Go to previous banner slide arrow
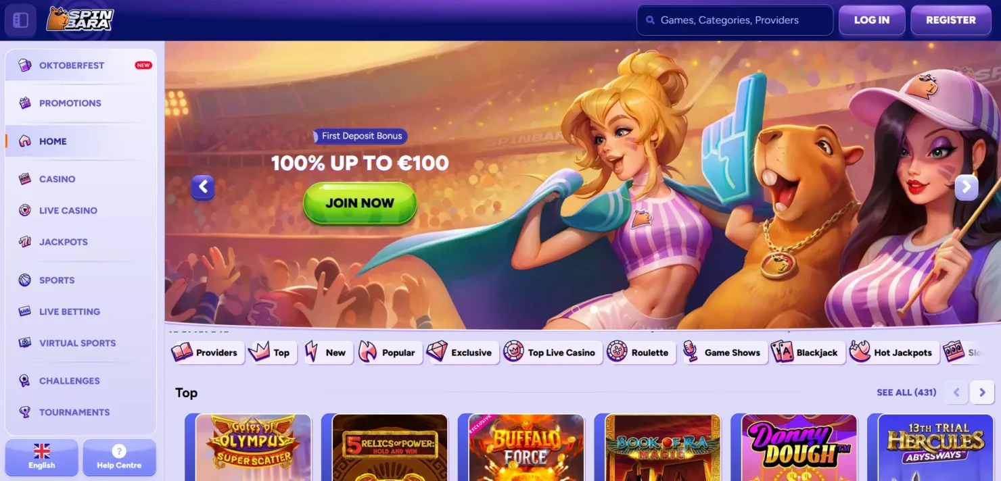This screenshot has width=1001, height=481. point(203,187)
